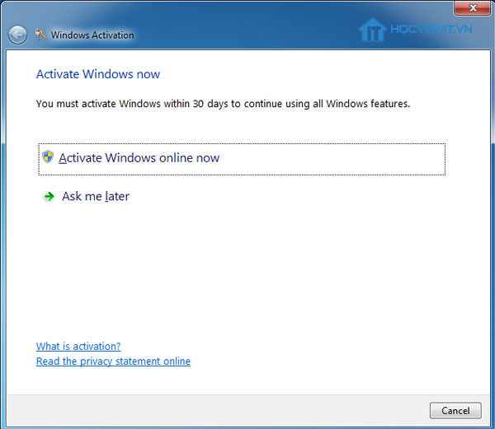Cancel the activation dialog
The height and width of the screenshot is (429, 495).
pos(455,410)
